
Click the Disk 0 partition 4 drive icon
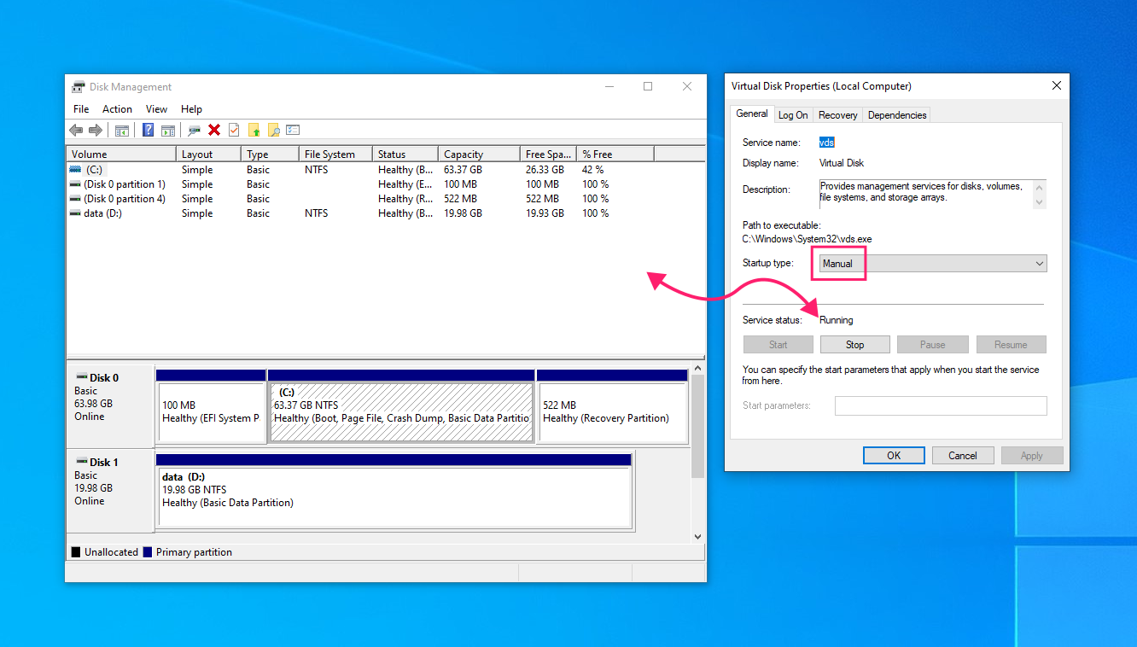point(75,199)
